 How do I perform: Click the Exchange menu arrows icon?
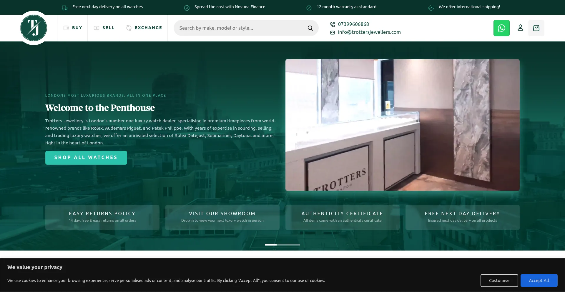(x=129, y=28)
